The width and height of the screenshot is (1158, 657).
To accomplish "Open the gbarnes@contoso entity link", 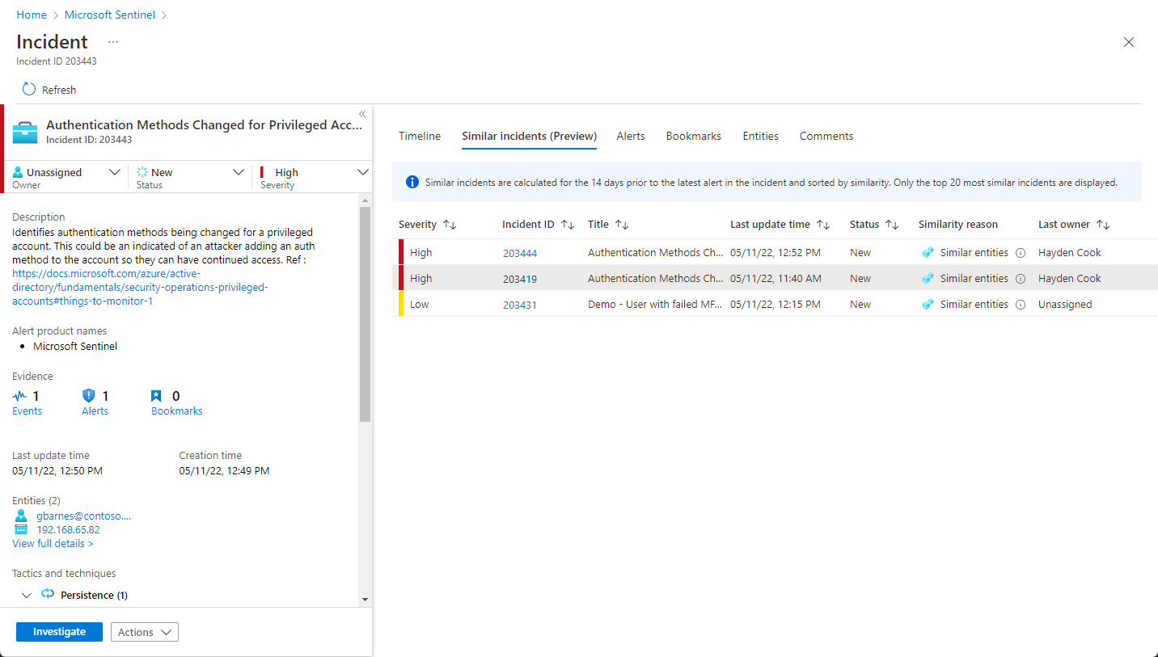I will click(x=84, y=516).
